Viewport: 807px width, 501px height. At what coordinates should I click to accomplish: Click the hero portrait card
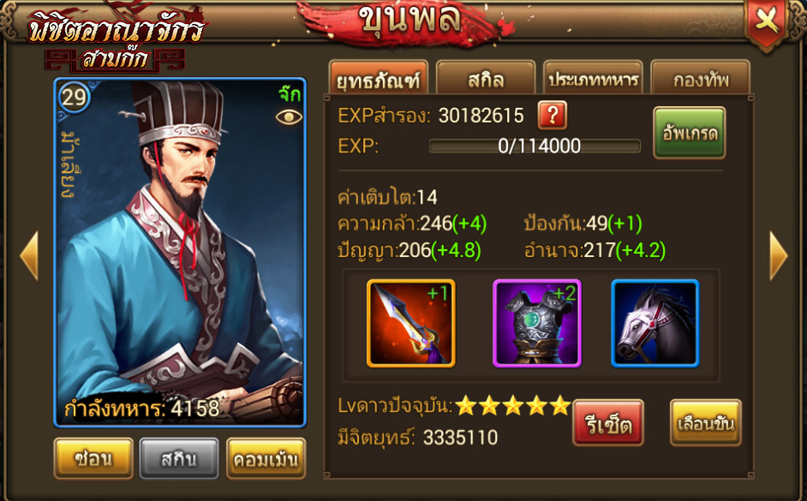[180, 253]
